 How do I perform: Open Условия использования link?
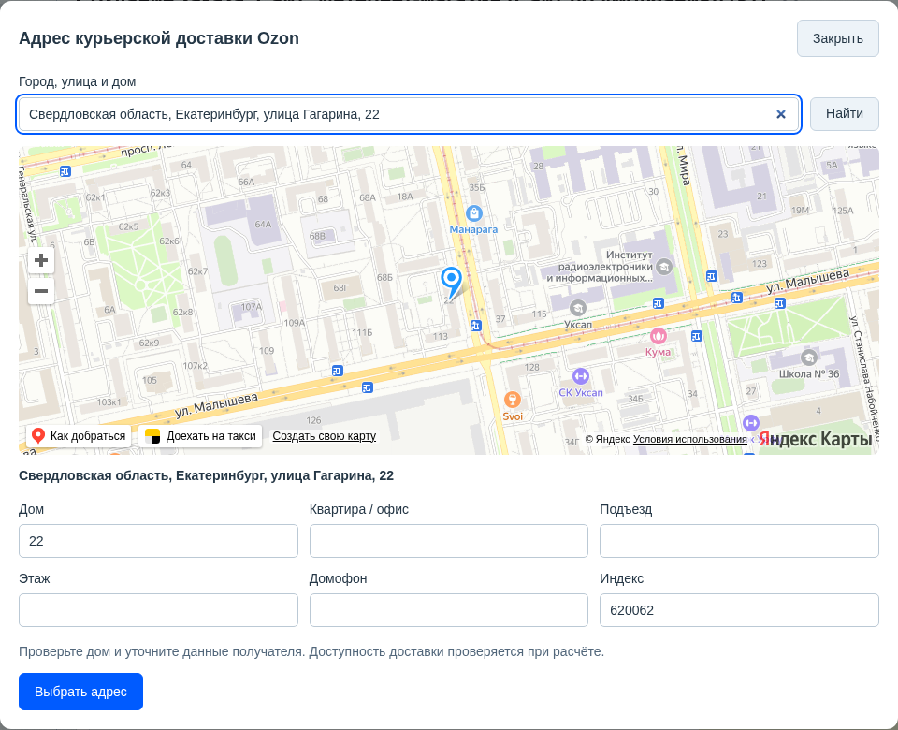click(690, 439)
